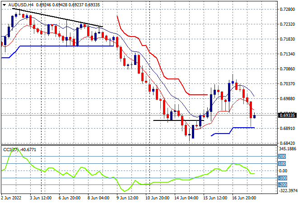Click the CCI level -100 label

(283, 178)
